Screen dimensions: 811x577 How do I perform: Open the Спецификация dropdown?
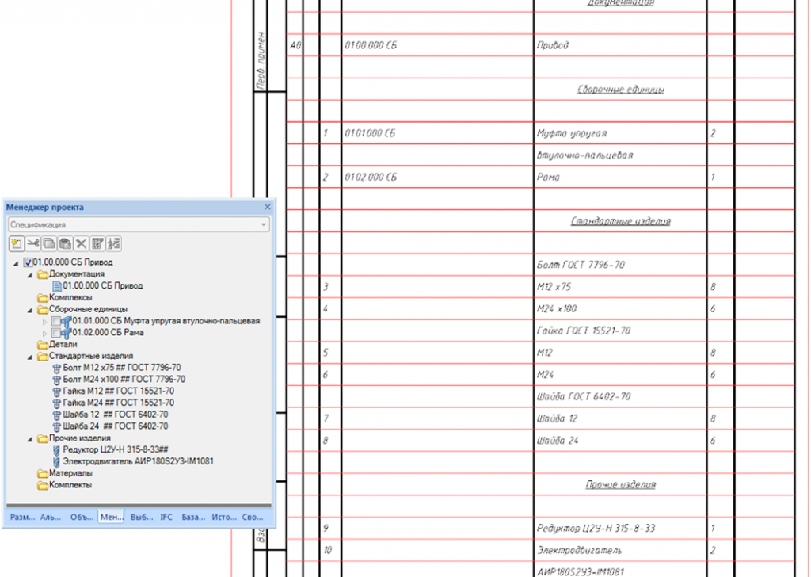click(139, 224)
